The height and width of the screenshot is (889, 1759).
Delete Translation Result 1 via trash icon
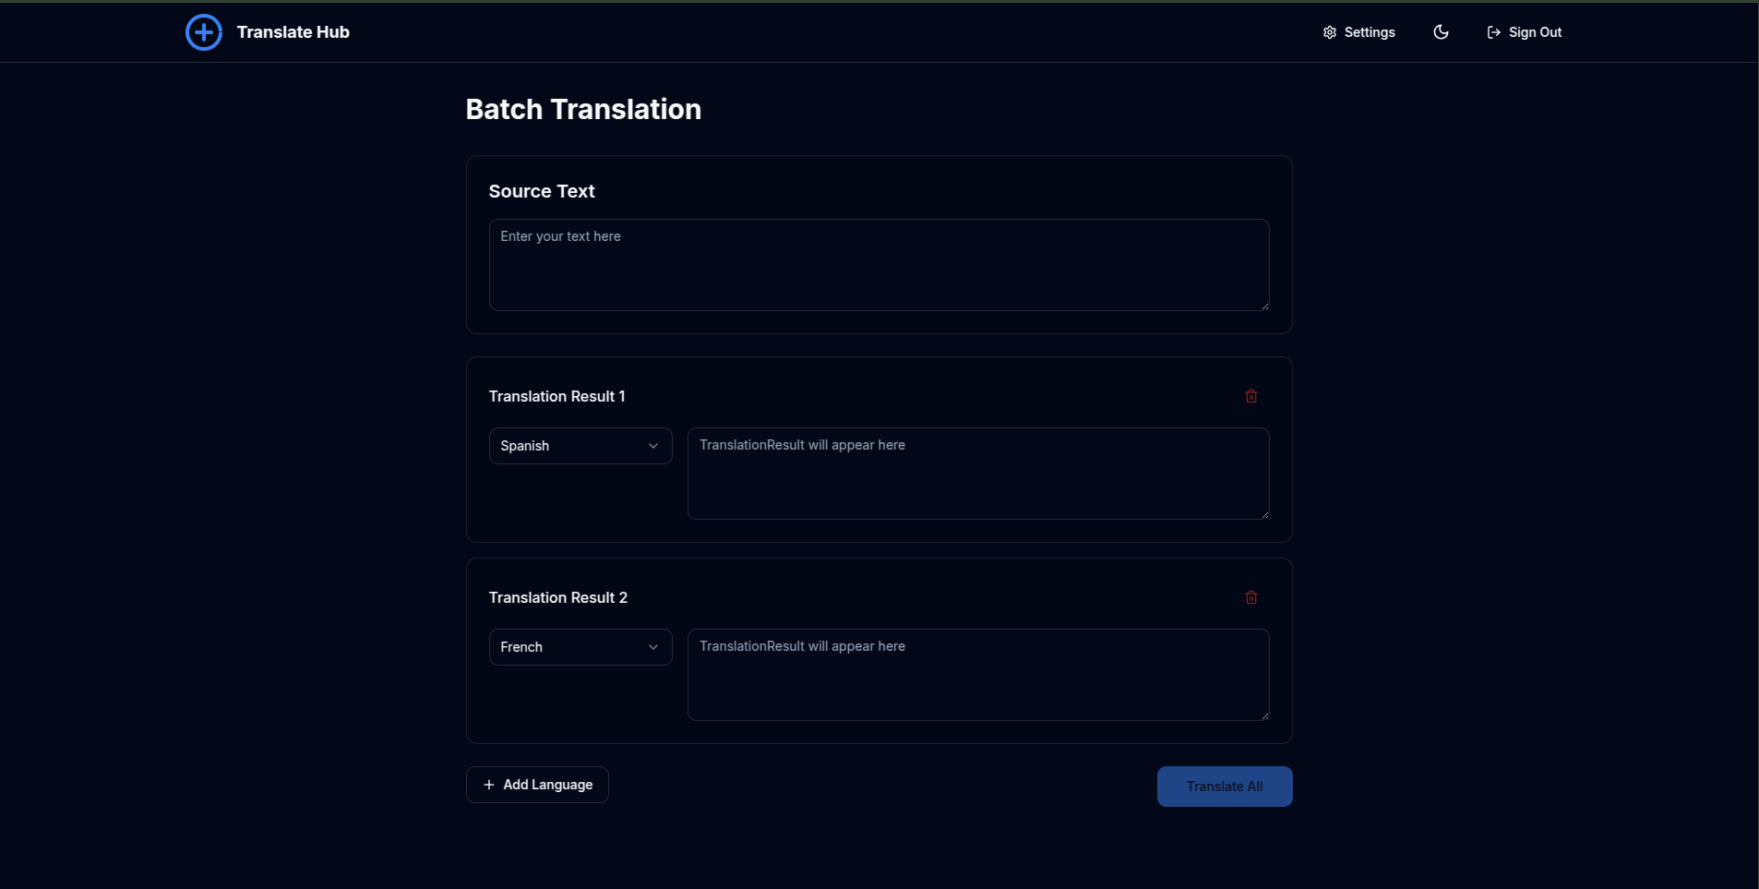pyautogui.click(x=1250, y=396)
